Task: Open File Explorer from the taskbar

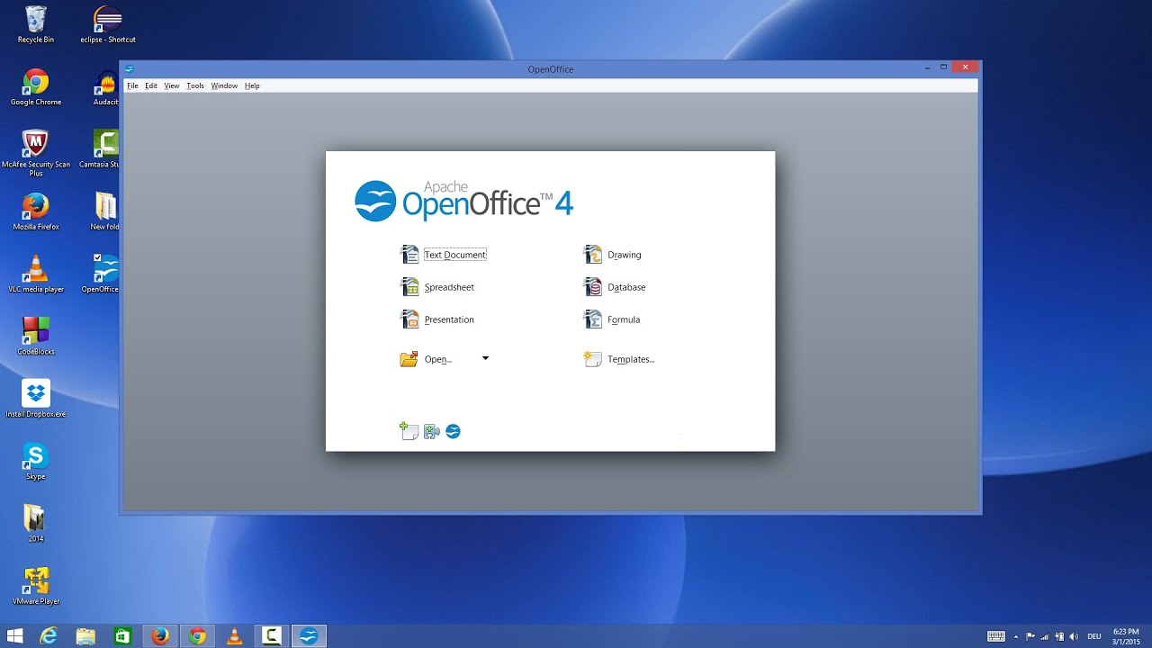Action: (85, 636)
